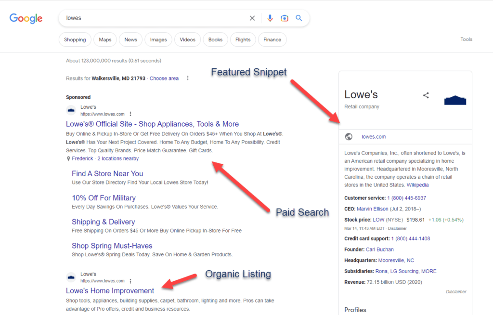Click the sponsored https://www.lowes.com URL text
This screenshot has width=493, height=315.
click(x=103, y=114)
